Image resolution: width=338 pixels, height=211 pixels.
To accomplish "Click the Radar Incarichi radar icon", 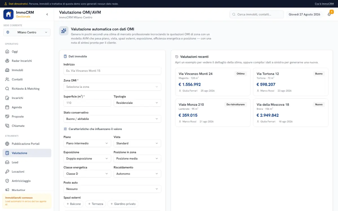I will point(7,61).
